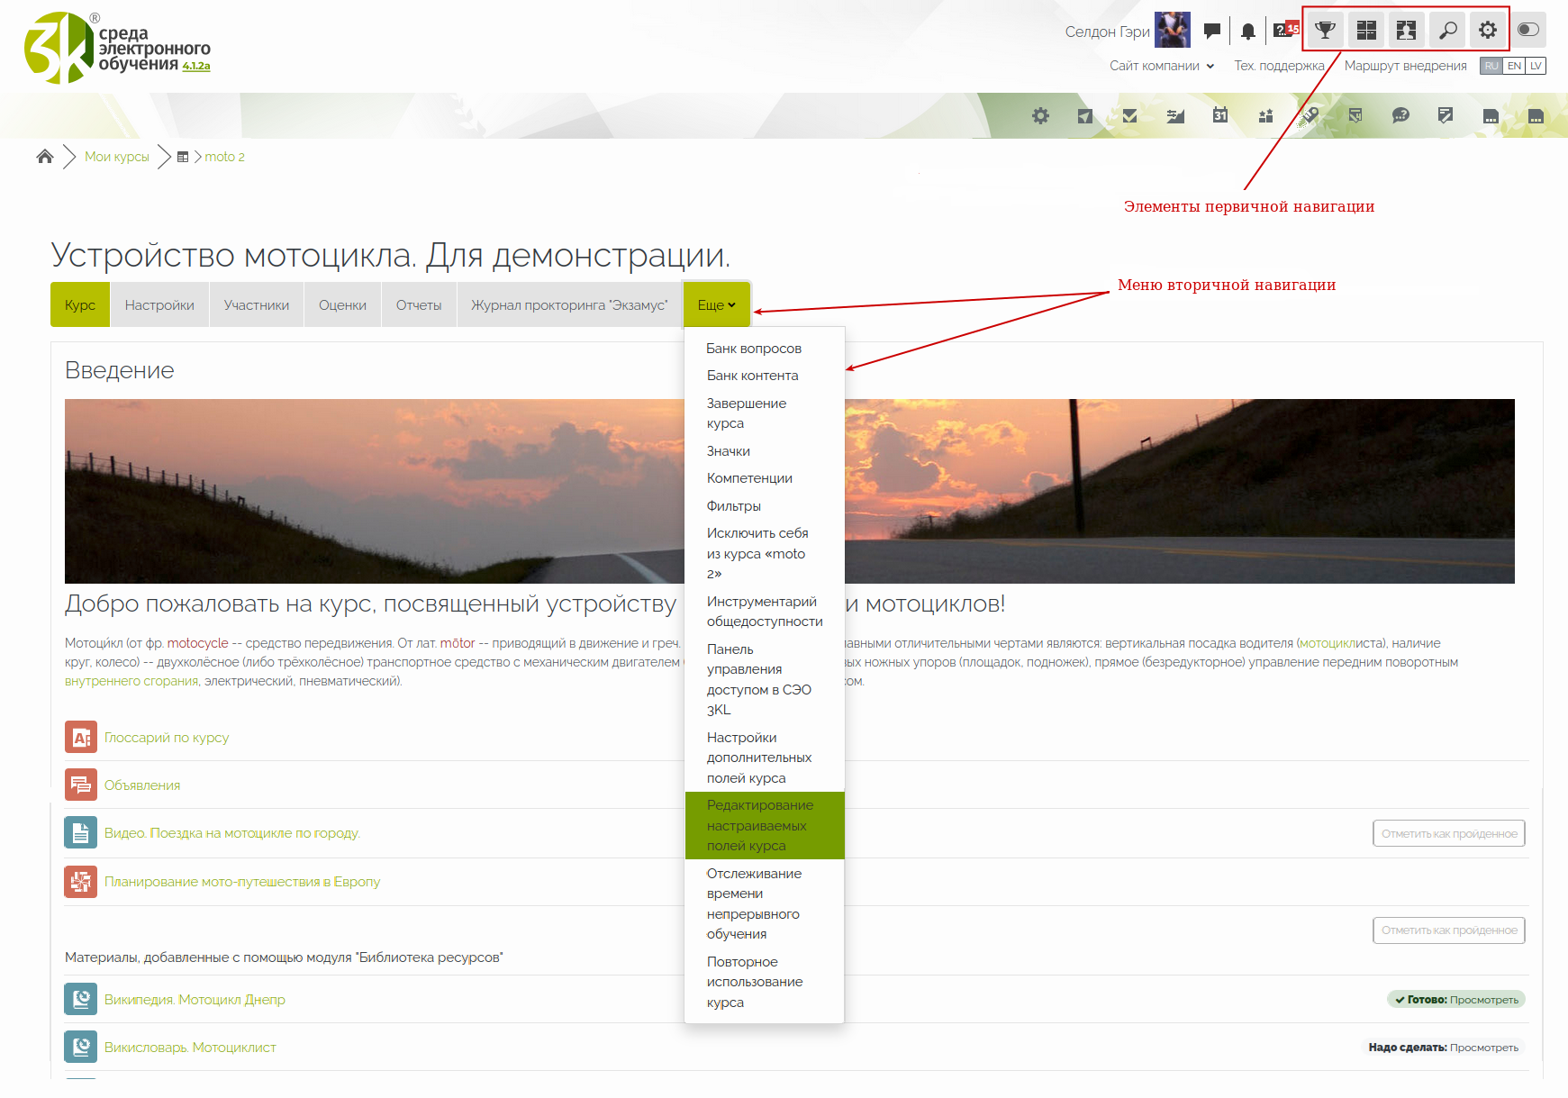Toggle the editing mode switch
This screenshot has width=1568, height=1098.
point(1528,30)
